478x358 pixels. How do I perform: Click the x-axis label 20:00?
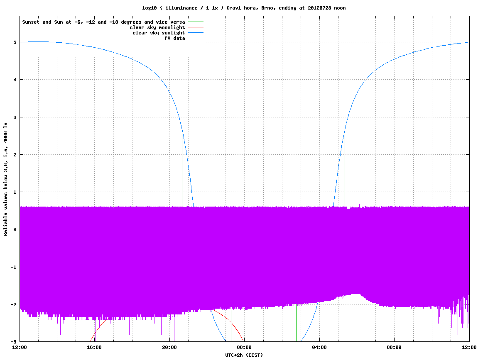pos(169,347)
